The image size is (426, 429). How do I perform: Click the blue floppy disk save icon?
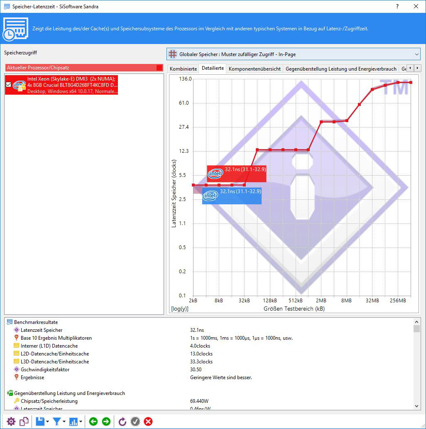click(x=40, y=422)
